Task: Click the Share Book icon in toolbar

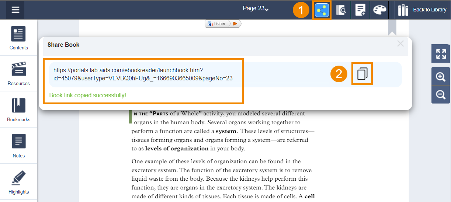Action: 322,10
